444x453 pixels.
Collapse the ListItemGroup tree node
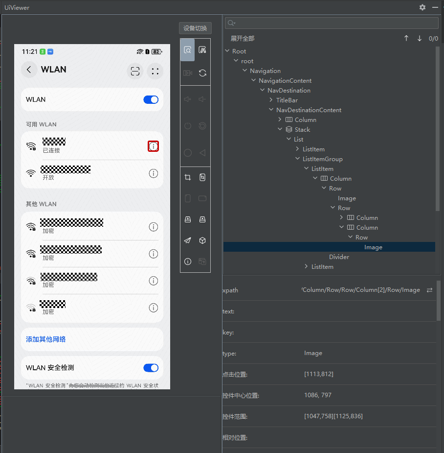pyautogui.click(x=298, y=159)
